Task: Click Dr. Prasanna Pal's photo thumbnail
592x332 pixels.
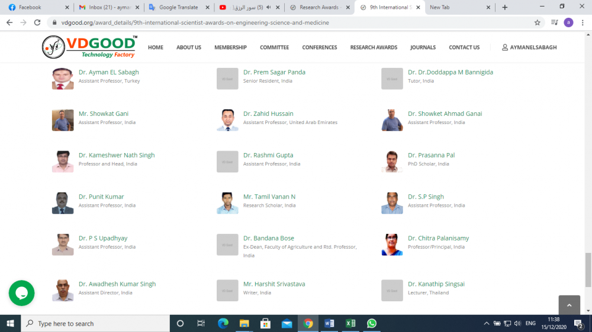Action: point(392,162)
